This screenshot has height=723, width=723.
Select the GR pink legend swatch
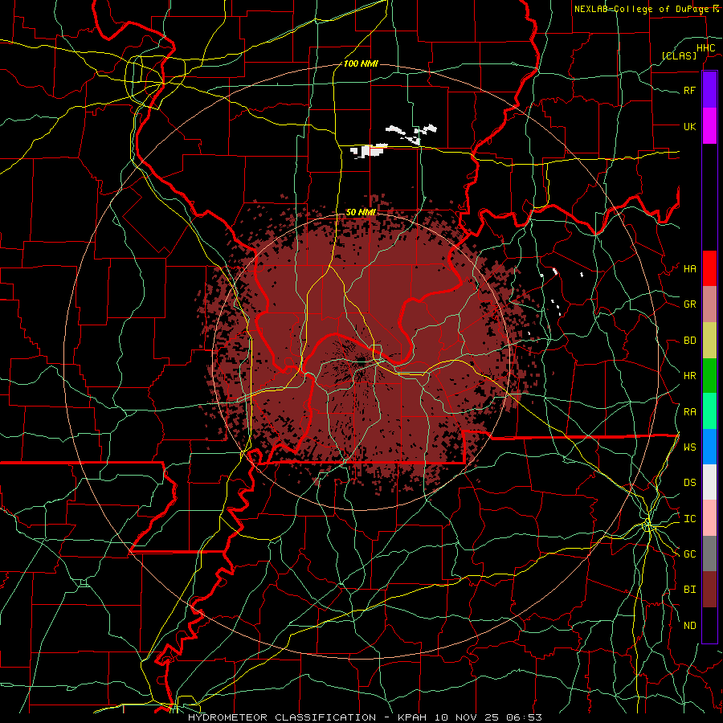[x=709, y=304]
